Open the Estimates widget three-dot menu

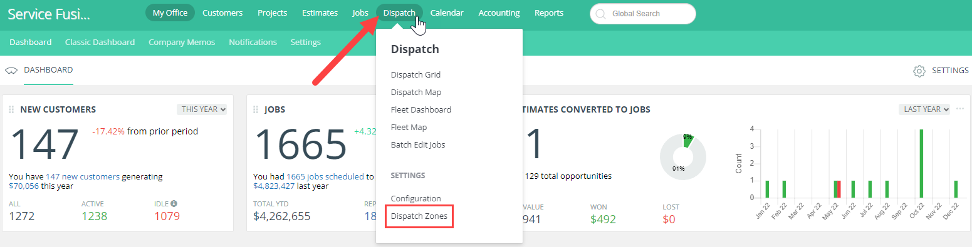click(x=960, y=109)
